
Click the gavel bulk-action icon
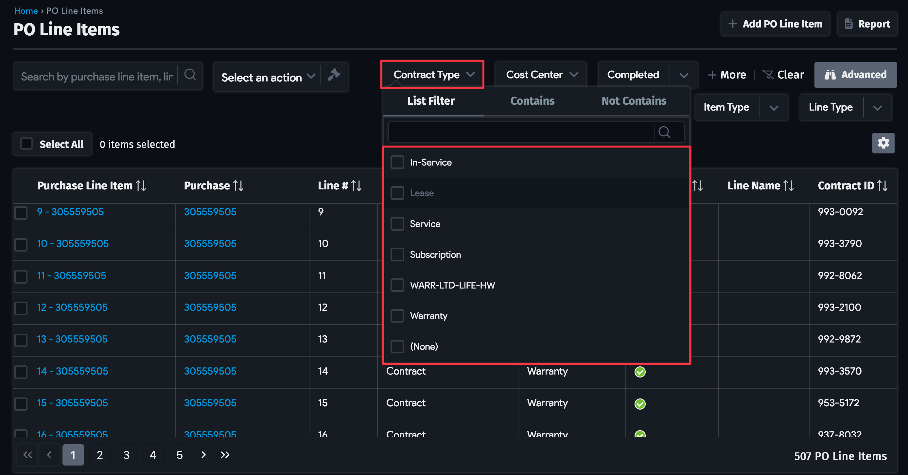(x=333, y=75)
